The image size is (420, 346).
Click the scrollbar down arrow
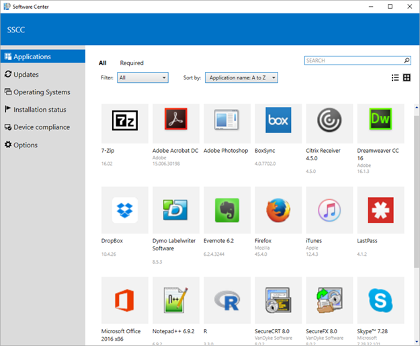[417, 342]
